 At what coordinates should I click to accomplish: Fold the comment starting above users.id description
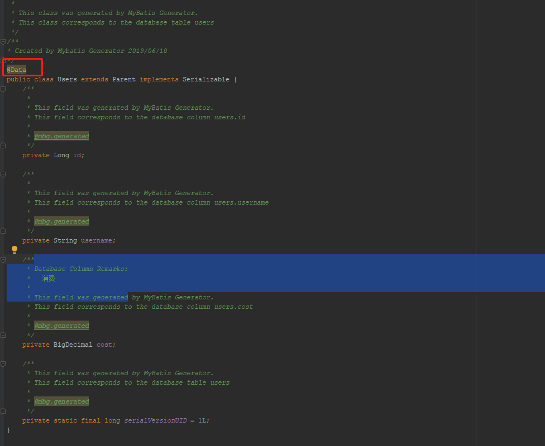coord(3,89)
